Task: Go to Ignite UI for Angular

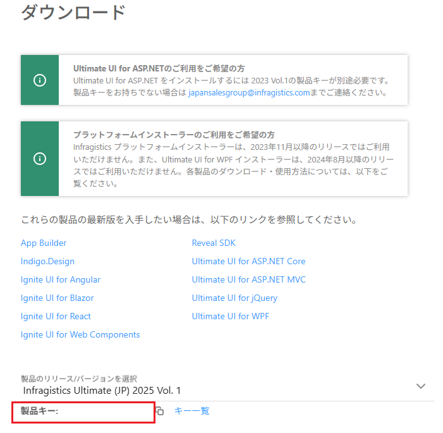Action: pos(61,280)
